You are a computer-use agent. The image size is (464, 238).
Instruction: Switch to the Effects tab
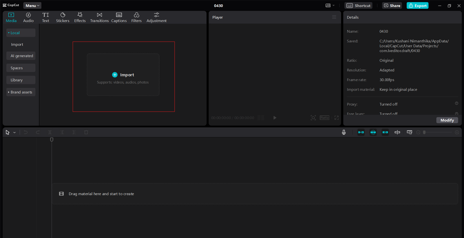tap(80, 17)
